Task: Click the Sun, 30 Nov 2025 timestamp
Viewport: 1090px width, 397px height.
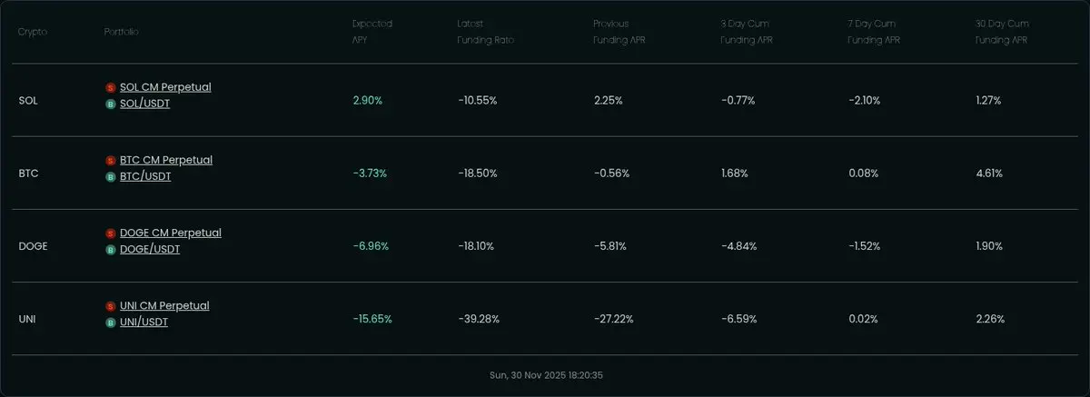Action: click(x=545, y=374)
